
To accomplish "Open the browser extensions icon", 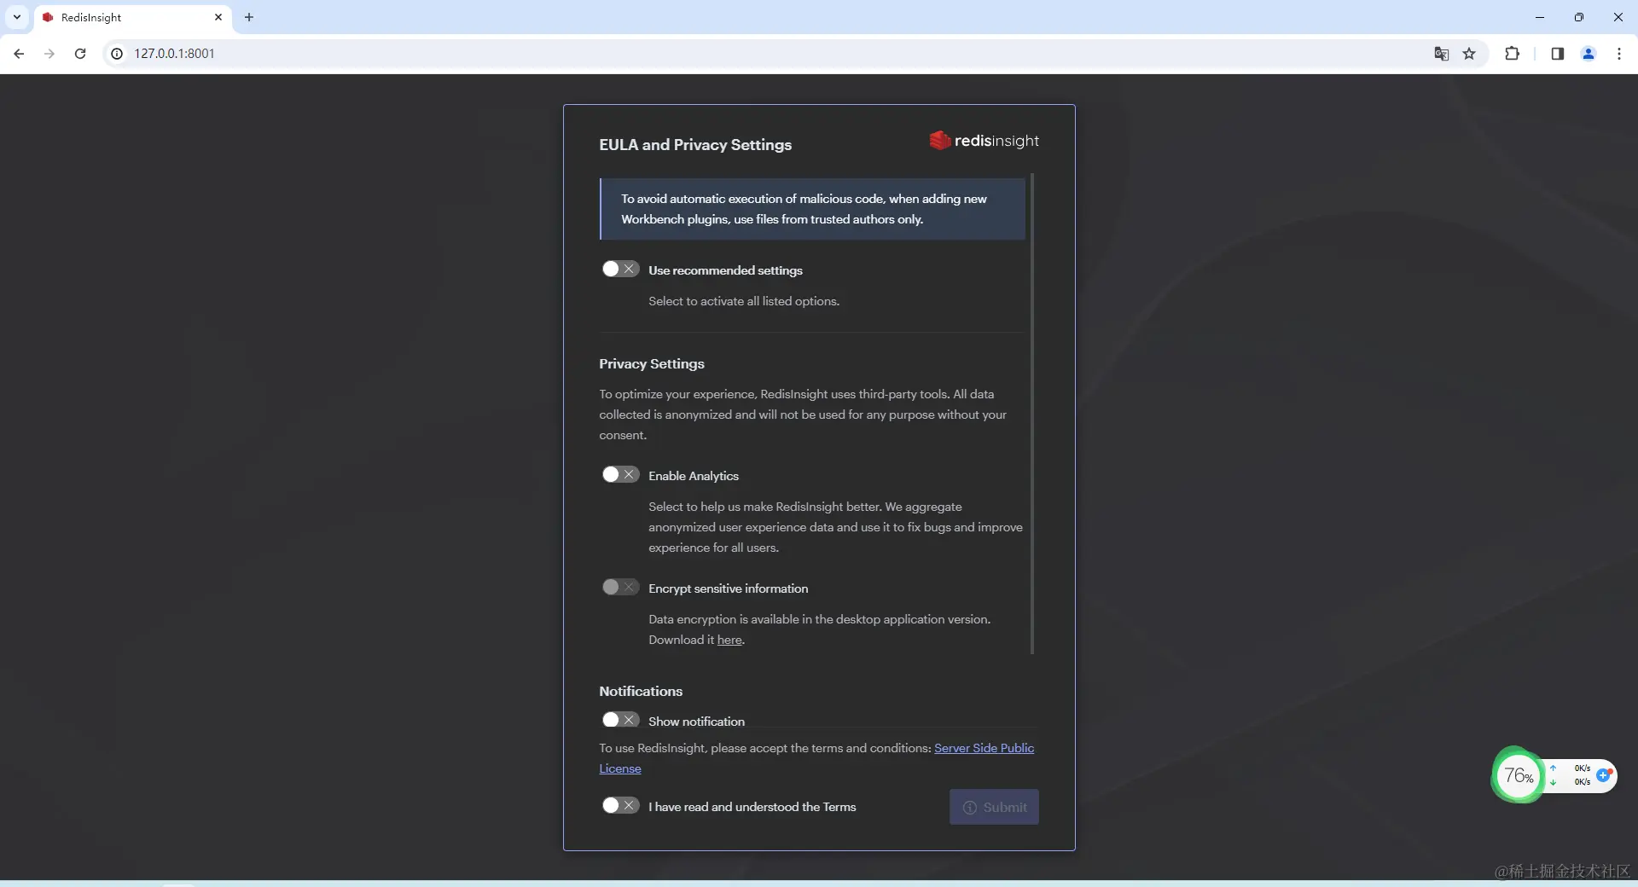I will pyautogui.click(x=1512, y=53).
